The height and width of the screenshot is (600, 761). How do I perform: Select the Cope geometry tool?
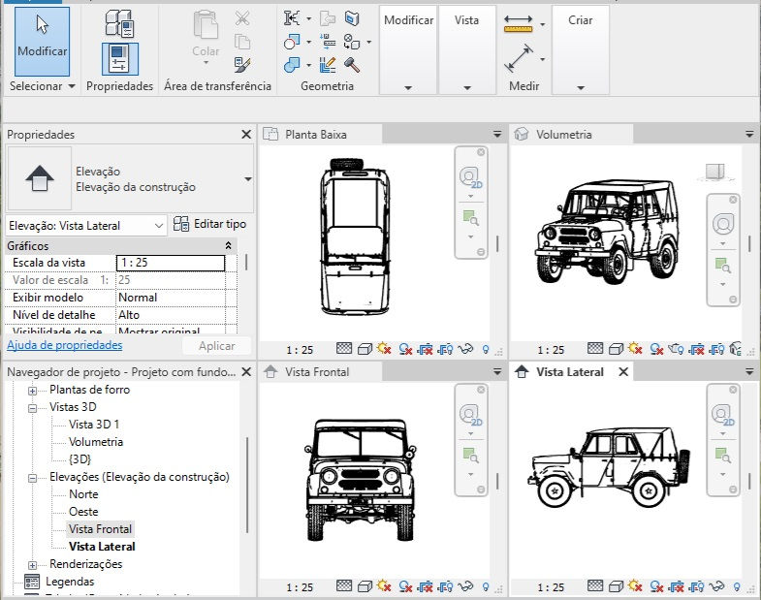pyautogui.click(x=292, y=18)
